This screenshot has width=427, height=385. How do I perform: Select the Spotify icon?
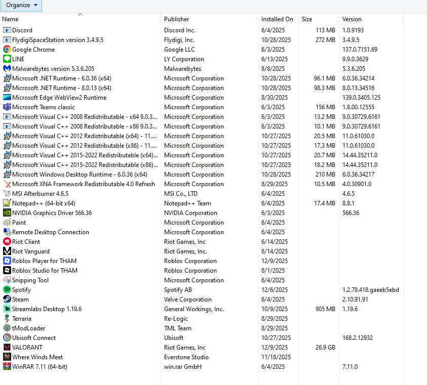[7, 290]
